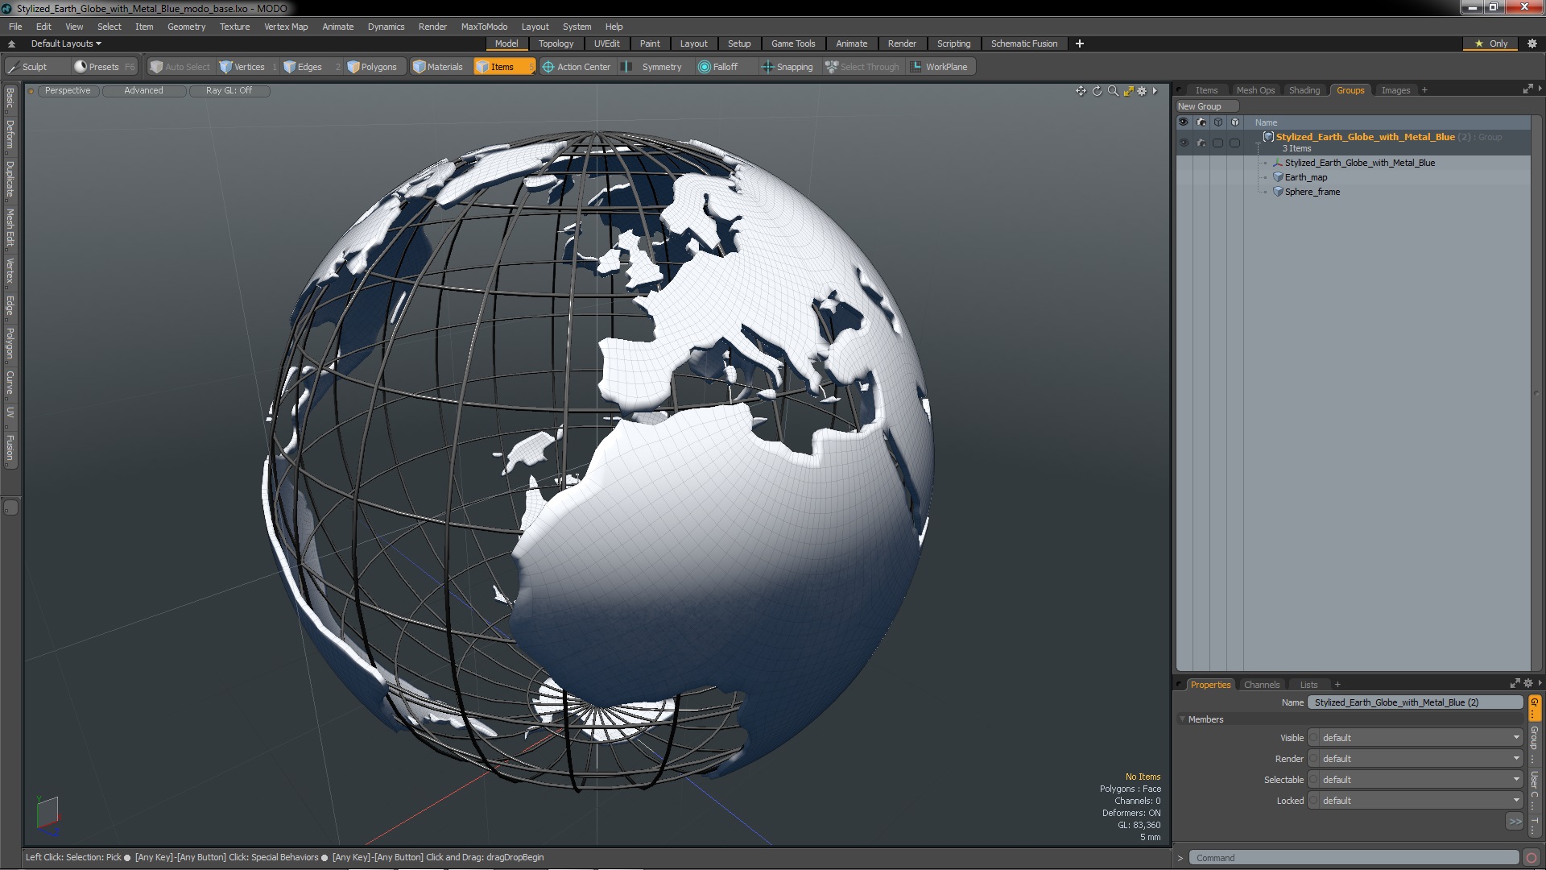Viewport: 1546px width, 870px height.
Task: Add a new layout tab with plus
Action: click(1079, 43)
